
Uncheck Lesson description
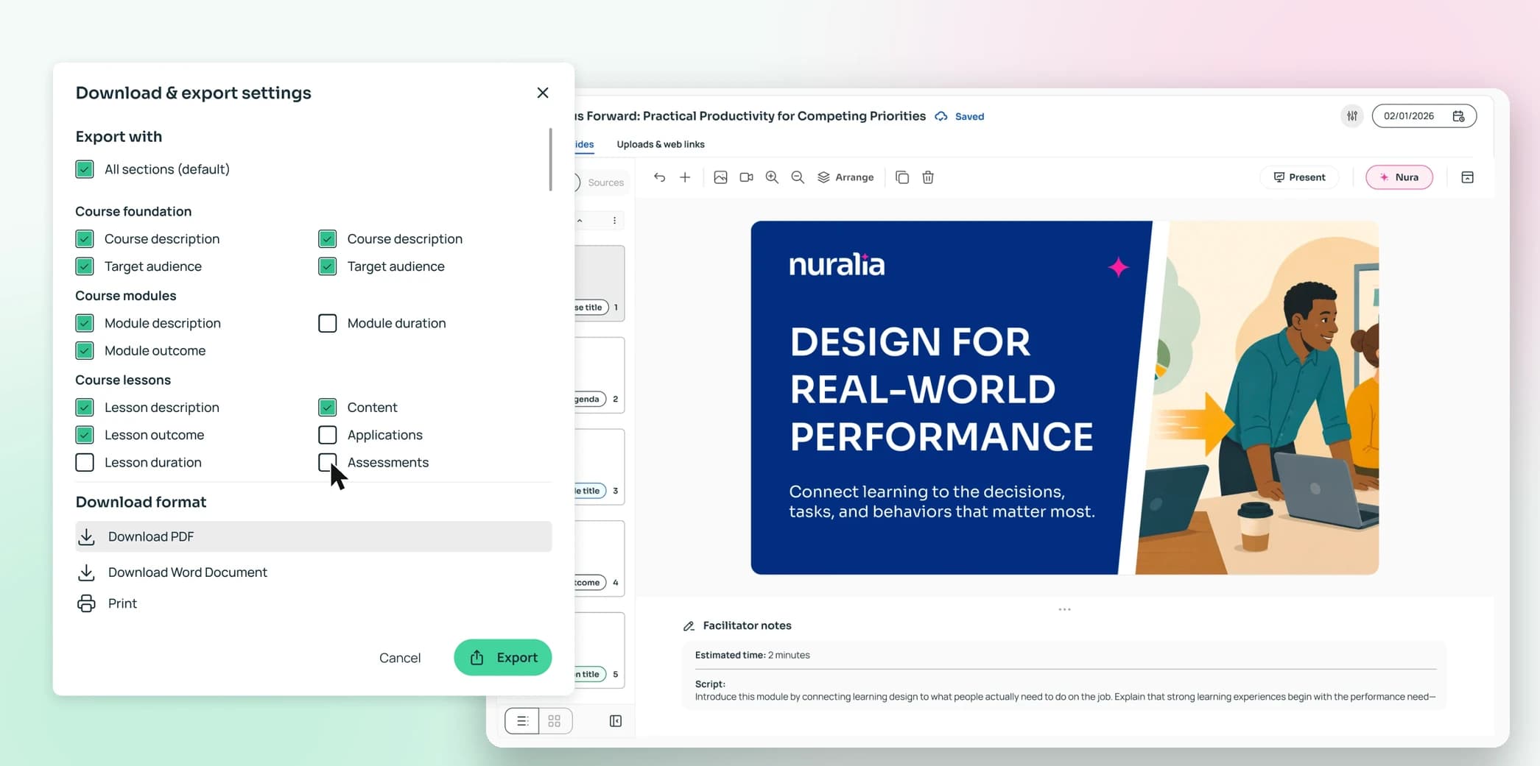[85, 408]
